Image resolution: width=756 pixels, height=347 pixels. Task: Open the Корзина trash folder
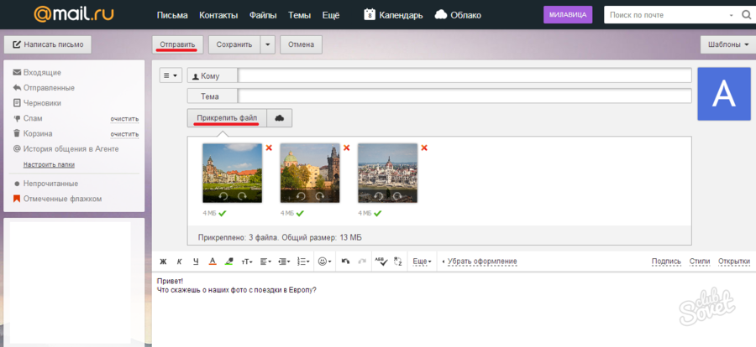(38, 134)
